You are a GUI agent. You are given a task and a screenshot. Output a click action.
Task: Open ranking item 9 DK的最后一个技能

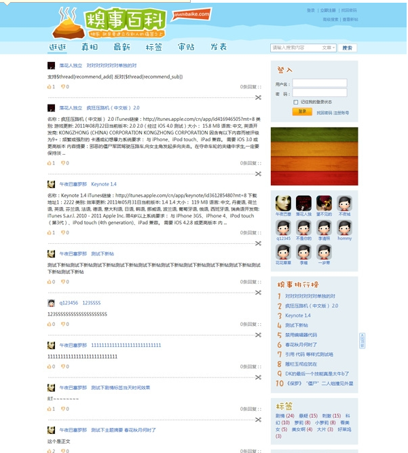coord(317,374)
